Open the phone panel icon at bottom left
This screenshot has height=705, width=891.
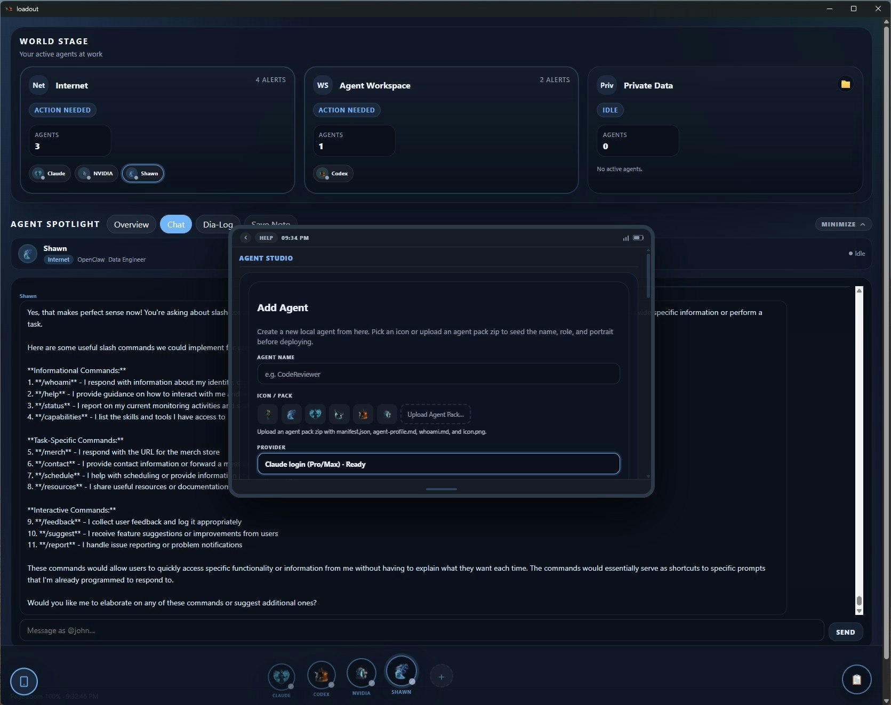point(24,681)
